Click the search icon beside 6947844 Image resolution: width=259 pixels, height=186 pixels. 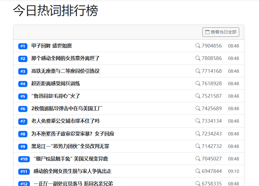click(x=198, y=171)
